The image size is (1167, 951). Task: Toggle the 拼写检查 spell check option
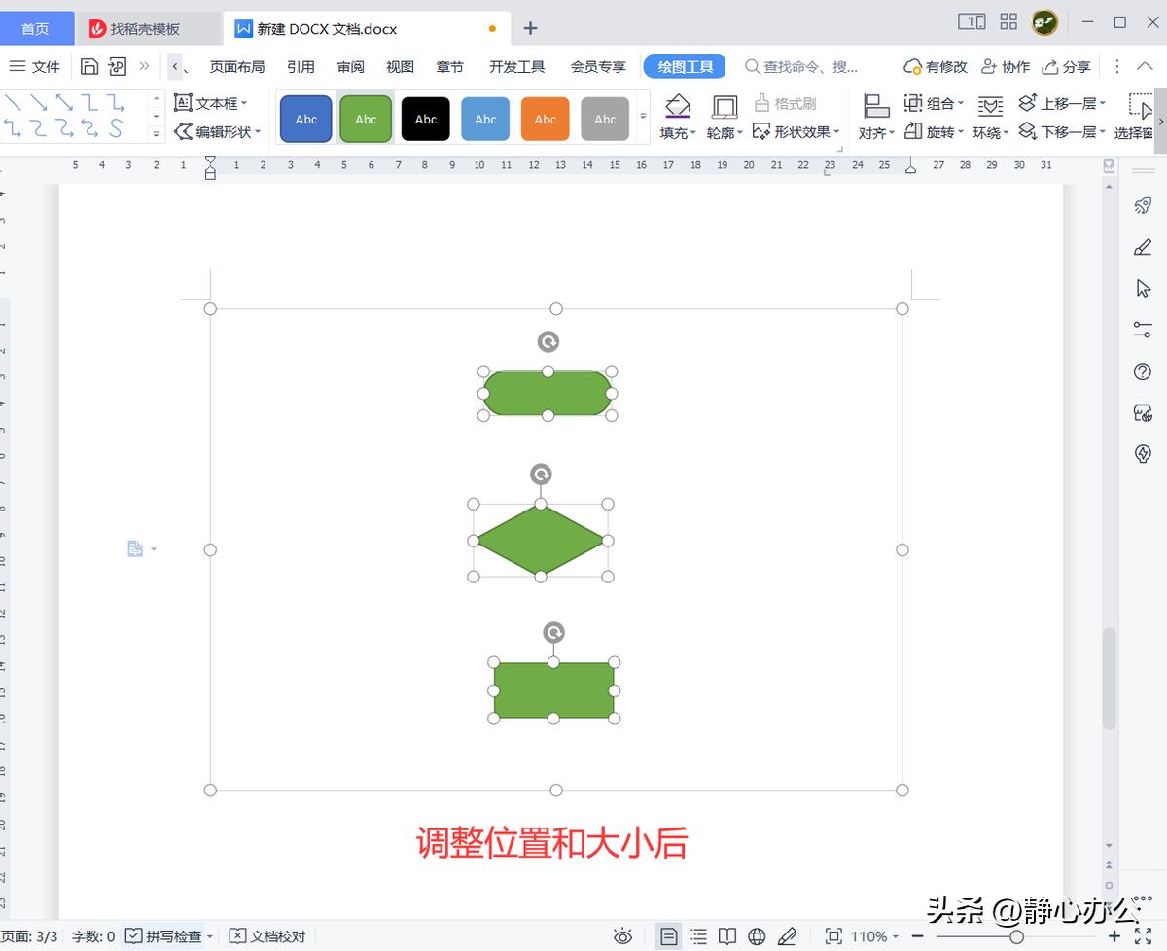(165, 935)
